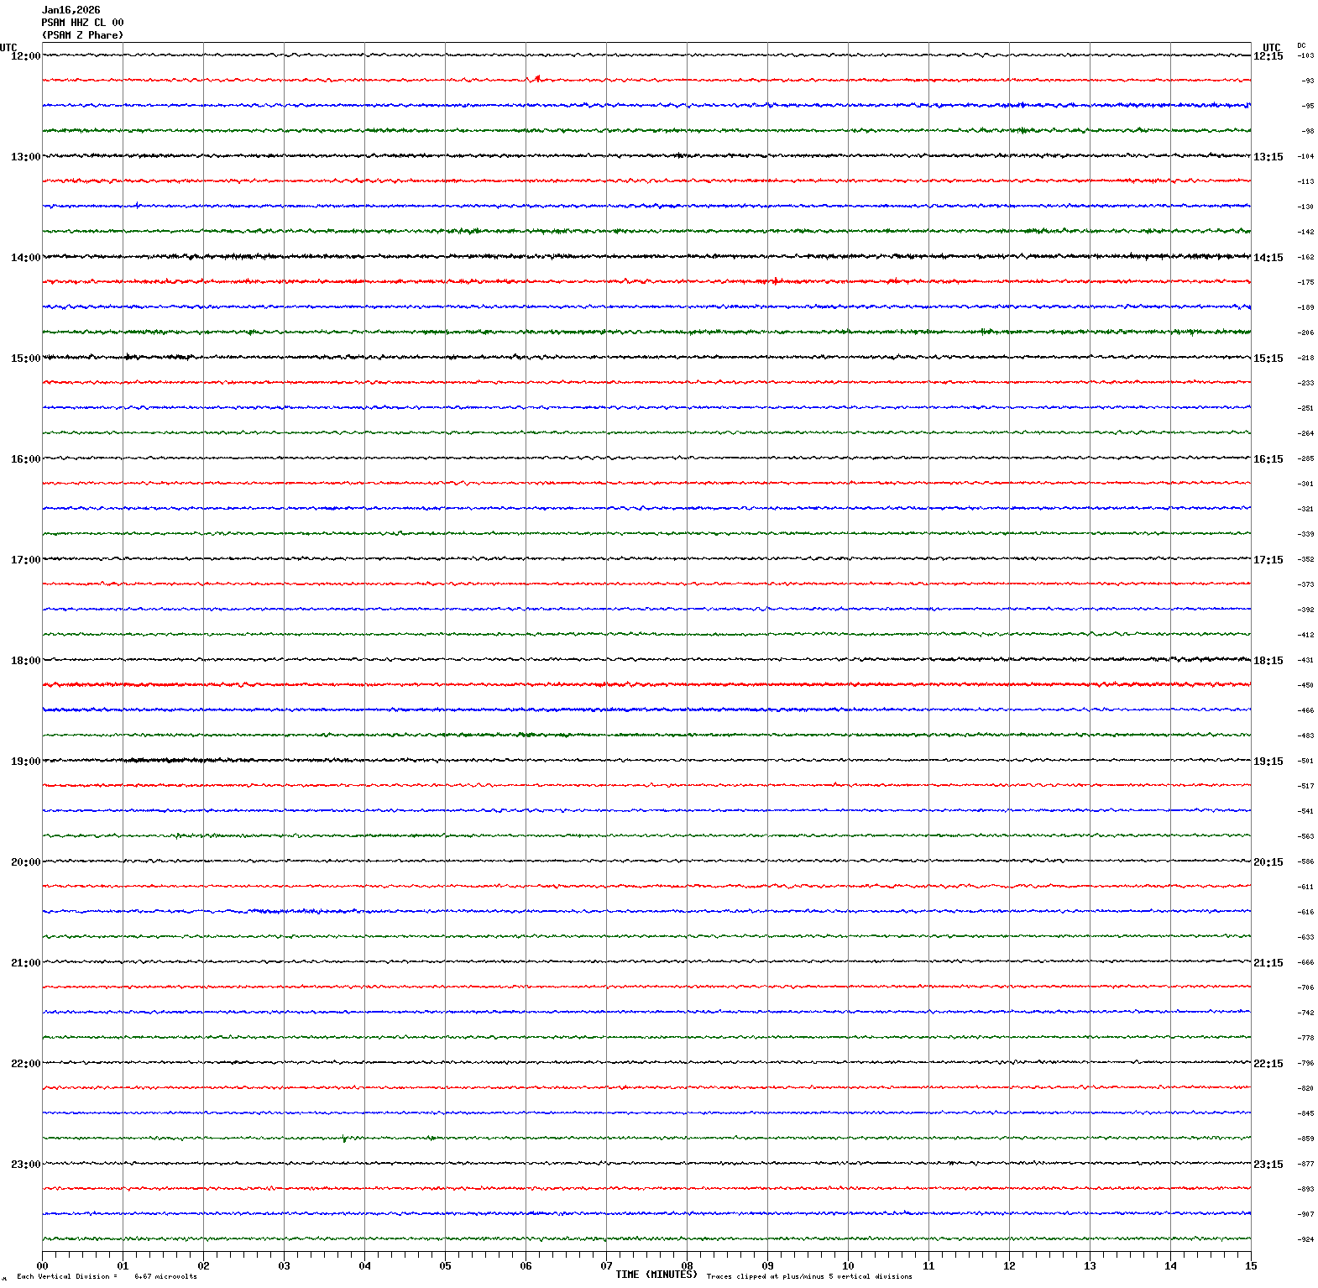Click the red spike in the 12:15 trace
This screenshot has width=1318, height=1288.
coord(537,78)
